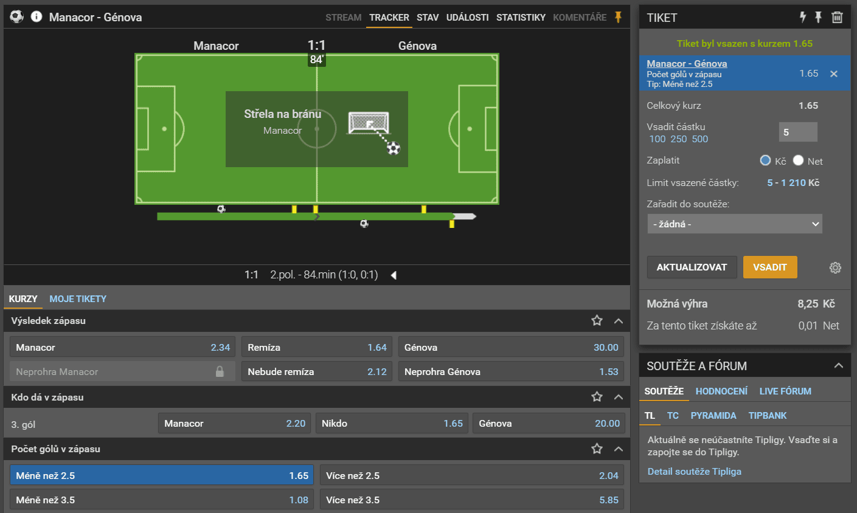Select Net payment radio button
The width and height of the screenshot is (857, 513).
coord(798,160)
